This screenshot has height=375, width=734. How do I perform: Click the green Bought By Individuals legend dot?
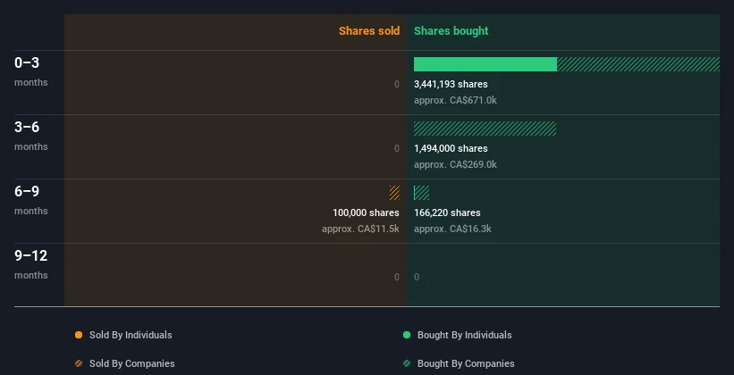tap(407, 336)
